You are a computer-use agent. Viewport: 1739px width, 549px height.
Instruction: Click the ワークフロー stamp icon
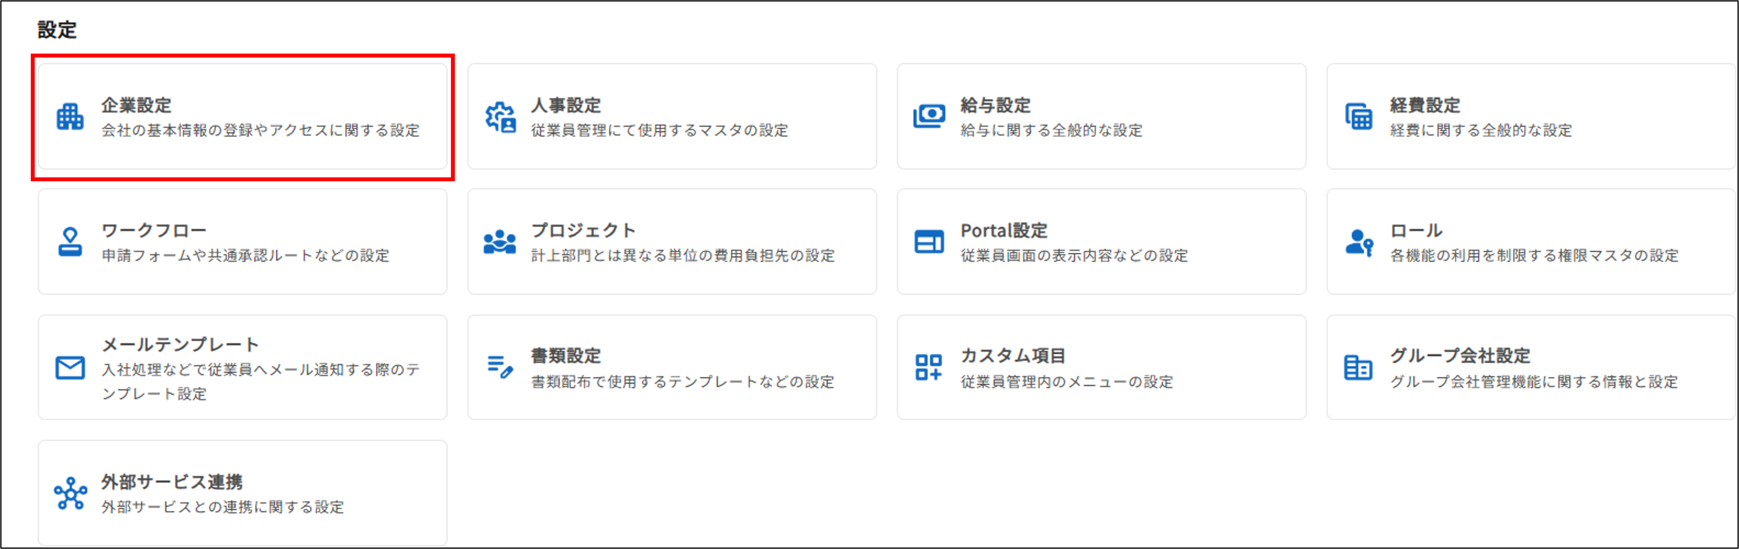click(x=69, y=243)
